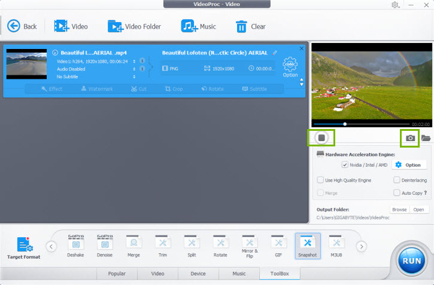Viewport: 434px width, 285px height.
Task: Toggle the Nvidia / Intel / AMD checkbox
Action: (x=345, y=165)
